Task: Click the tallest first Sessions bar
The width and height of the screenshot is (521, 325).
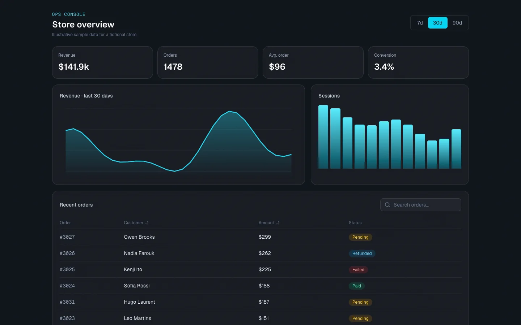Action: point(323,137)
